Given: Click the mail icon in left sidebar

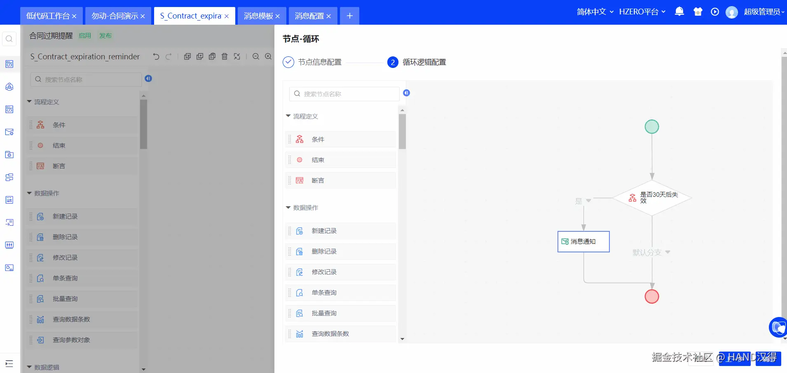Looking at the screenshot, I should [9, 132].
